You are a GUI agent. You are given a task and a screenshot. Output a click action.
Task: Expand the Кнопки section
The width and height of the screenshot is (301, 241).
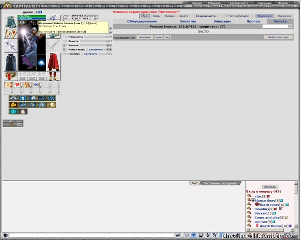pos(64,45)
